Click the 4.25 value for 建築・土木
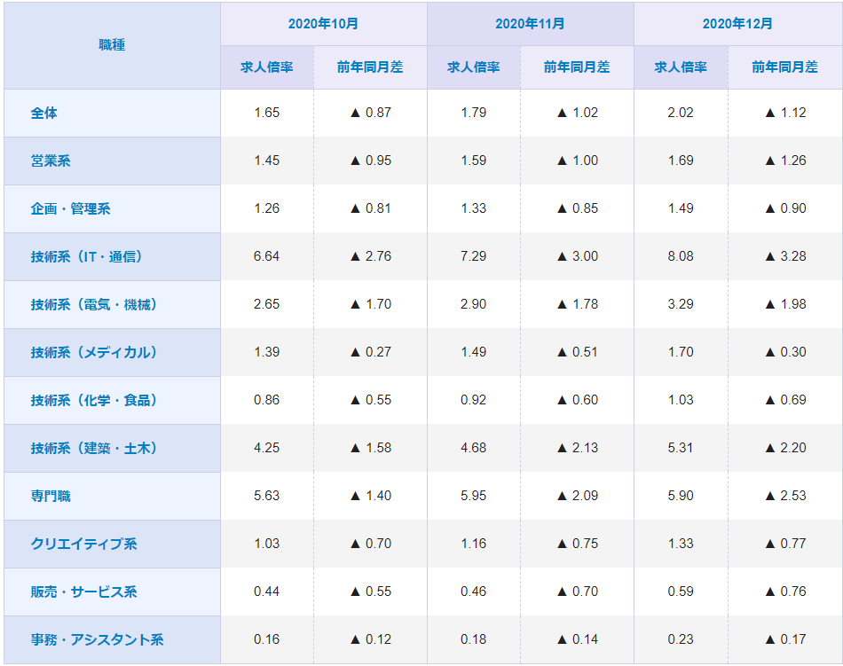The image size is (843, 666). click(x=267, y=448)
